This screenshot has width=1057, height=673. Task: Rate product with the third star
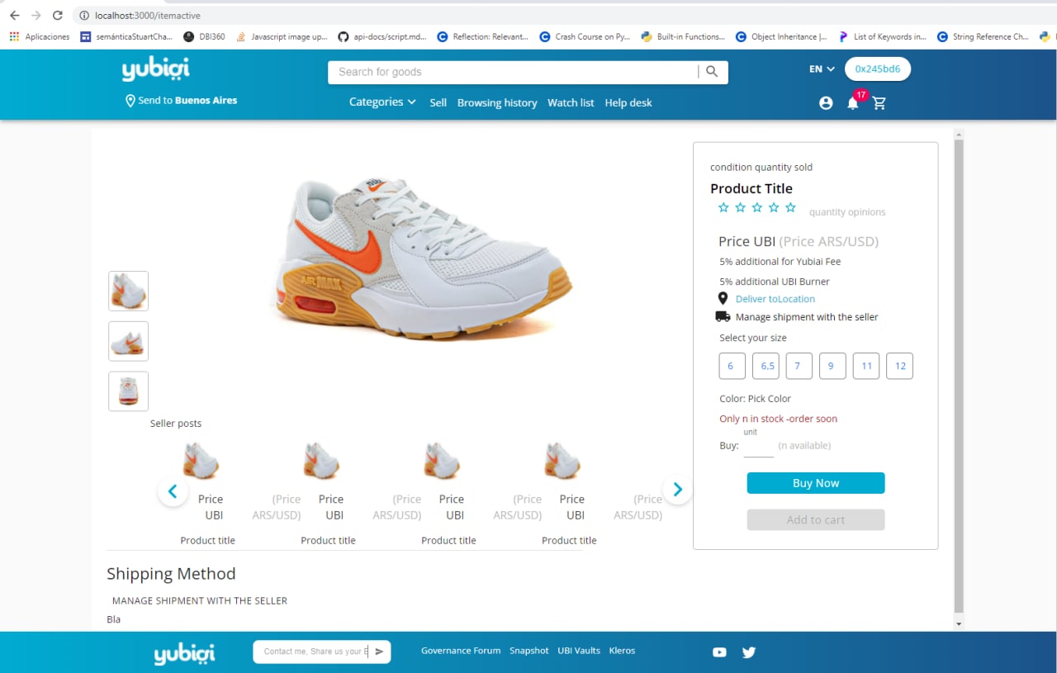tap(757, 207)
